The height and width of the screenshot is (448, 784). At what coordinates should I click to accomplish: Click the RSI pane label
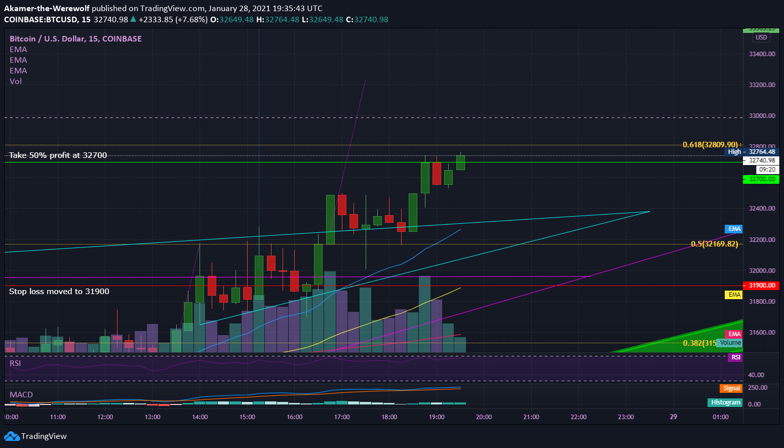click(x=15, y=363)
